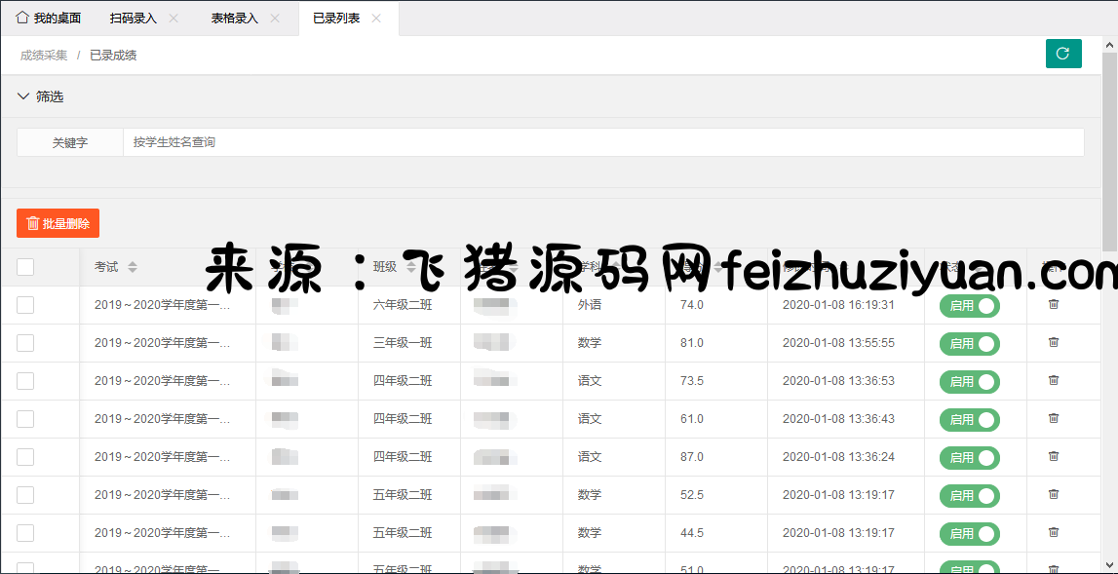
Task: Click trash icon for the 语文 61.0 row
Action: click(x=1053, y=418)
